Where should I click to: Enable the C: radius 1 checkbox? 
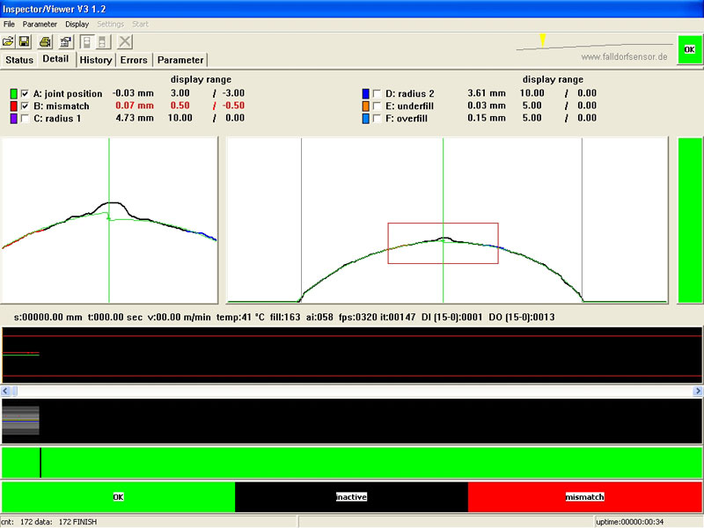tap(26, 119)
